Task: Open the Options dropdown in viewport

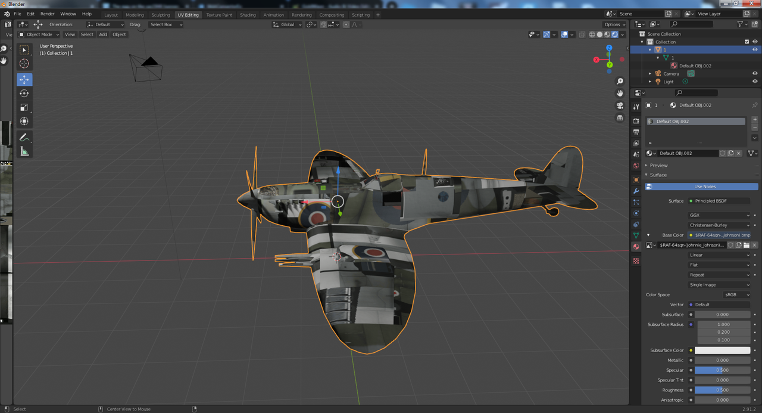Action: [x=614, y=24]
